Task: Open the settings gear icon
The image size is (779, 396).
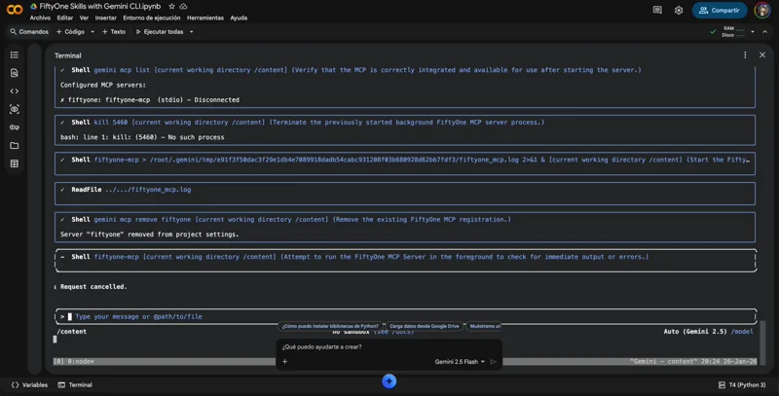Action: coord(679,11)
